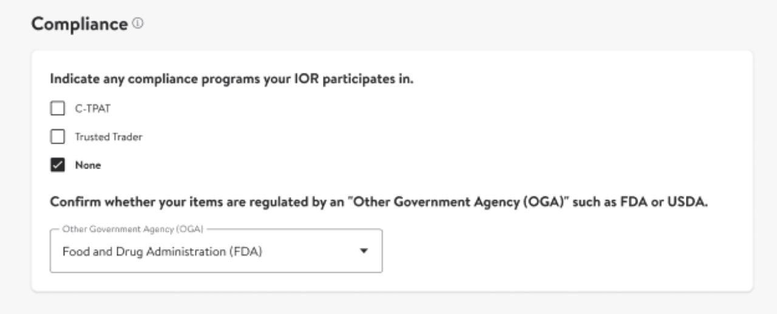Click the info icon beside Compliance heading
Image resolution: width=777 pixels, height=314 pixels.
(x=137, y=24)
